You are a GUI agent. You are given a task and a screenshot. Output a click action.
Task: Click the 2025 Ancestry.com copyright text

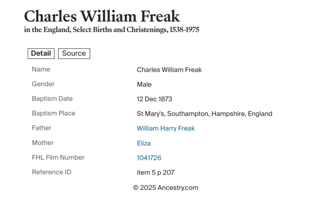[x=166, y=188]
